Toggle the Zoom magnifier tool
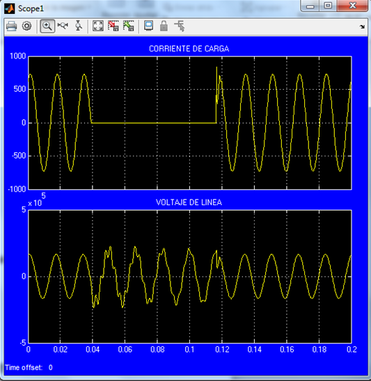371x381 pixels. point(47,26)
